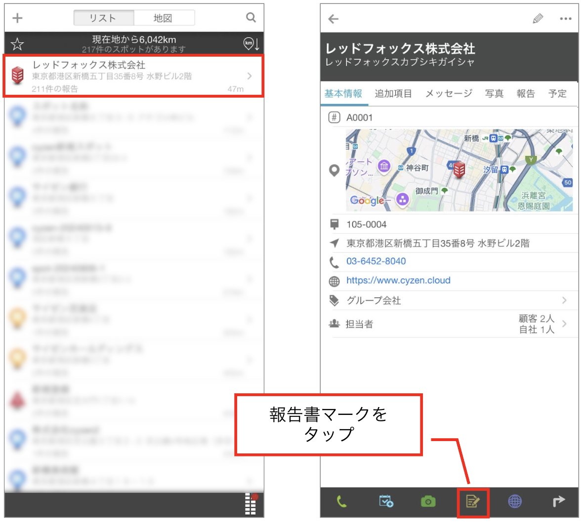
Task: Tap the tag icon beside グループ会社
Action: [x=334, y=300]
